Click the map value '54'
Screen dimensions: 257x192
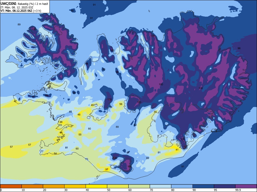point(56,153)
